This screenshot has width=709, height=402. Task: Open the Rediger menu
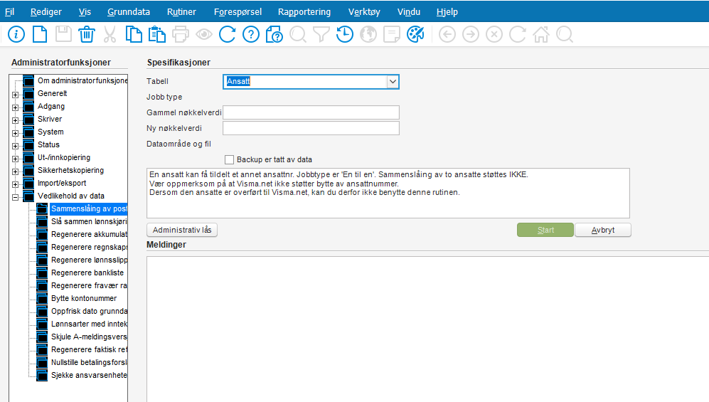click(46, 12)
